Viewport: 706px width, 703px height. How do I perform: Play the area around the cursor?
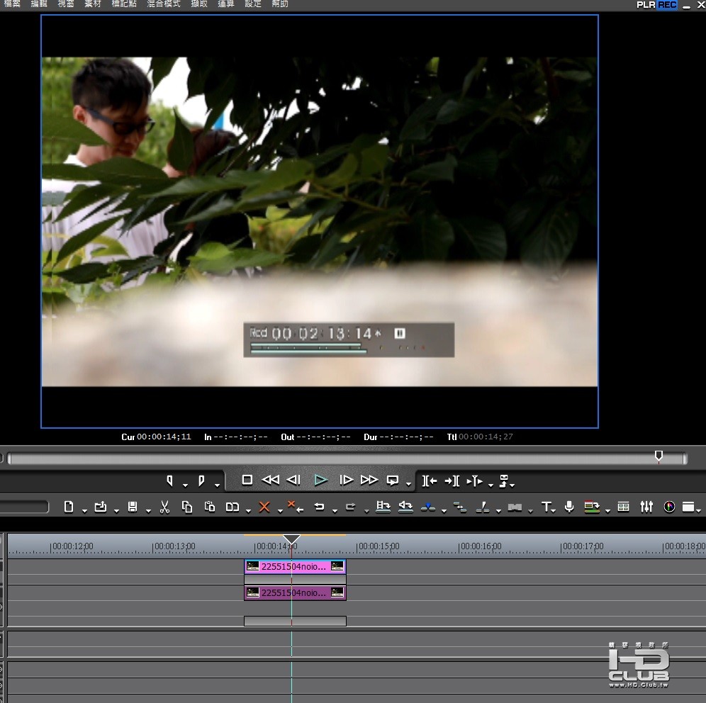(x=475, y=481)
